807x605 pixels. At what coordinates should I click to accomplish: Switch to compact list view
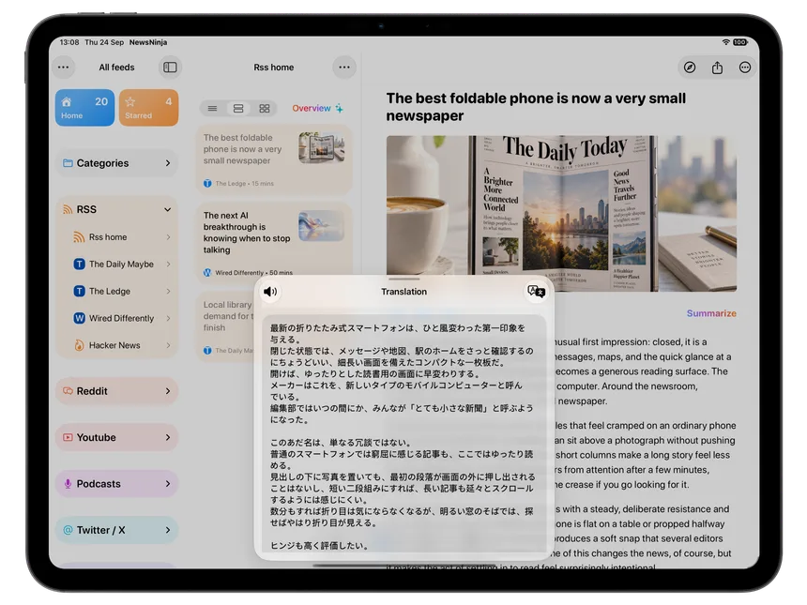tap(212, 108)
